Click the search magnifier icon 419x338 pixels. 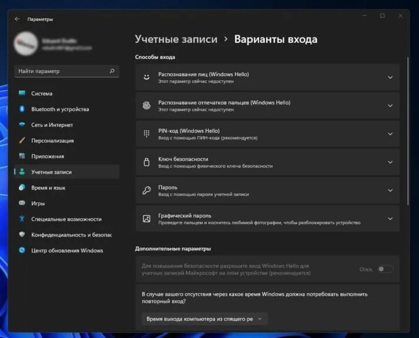pyautogui.click(x=112, y=71)
